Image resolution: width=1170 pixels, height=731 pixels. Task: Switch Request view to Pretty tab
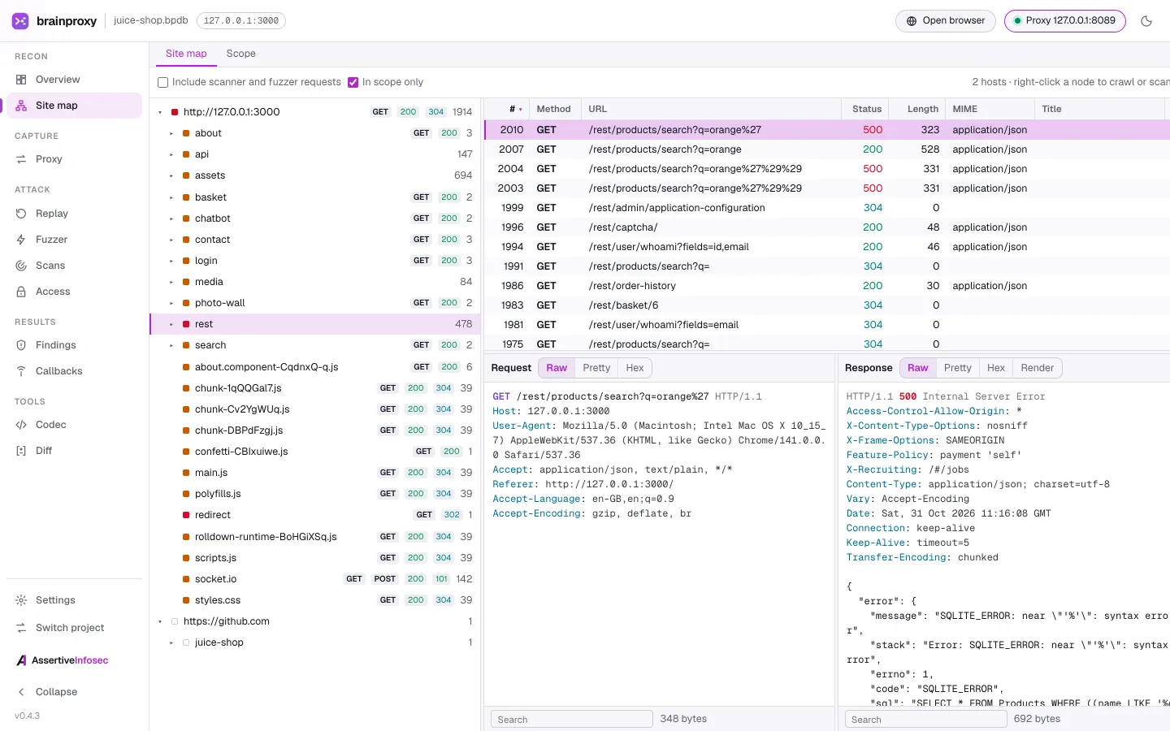pos(596,368)
